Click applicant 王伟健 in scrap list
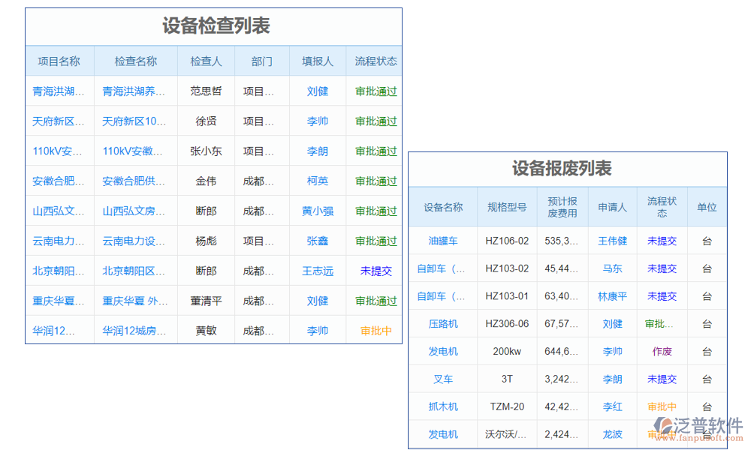751x450 pixels. [x=612, y=241]
